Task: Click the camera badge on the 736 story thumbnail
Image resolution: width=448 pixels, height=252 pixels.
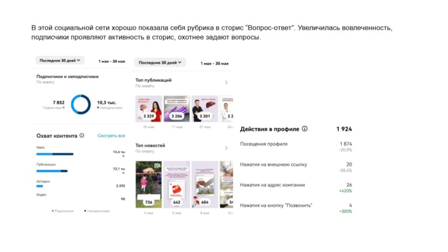Action: pos(157,165)
